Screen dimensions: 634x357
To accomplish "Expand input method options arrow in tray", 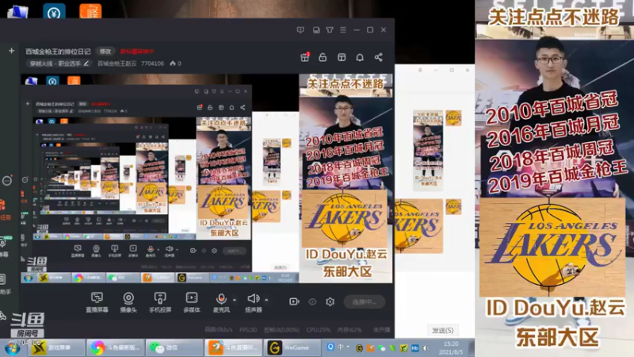I will click(348, 347).
